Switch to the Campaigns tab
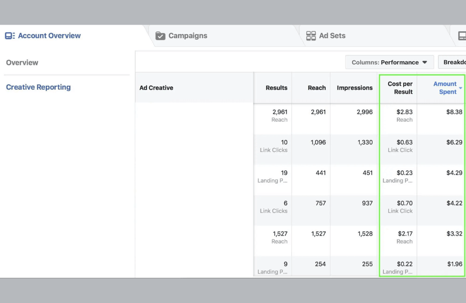Image resolution: width=466 pixels, height=303 pixels. pos(188,35)
